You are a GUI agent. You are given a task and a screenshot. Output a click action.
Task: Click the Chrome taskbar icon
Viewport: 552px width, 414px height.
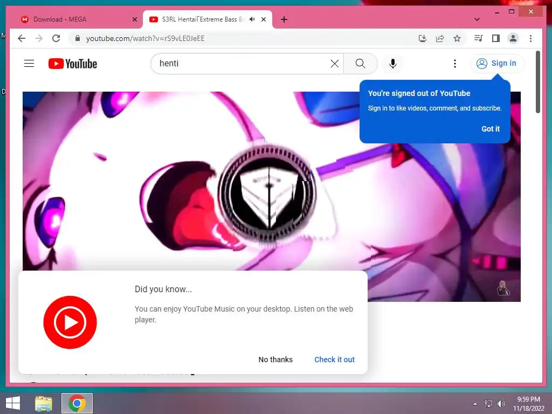[x=77, y=403]
